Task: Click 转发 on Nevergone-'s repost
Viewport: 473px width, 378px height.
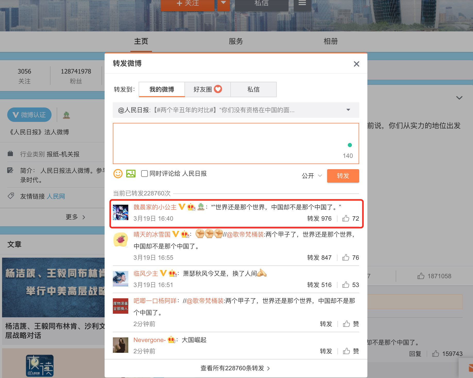Action: (x=326, y=351)
